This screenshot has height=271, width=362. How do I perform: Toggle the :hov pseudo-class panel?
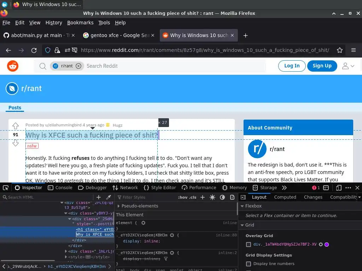point(183,197)
